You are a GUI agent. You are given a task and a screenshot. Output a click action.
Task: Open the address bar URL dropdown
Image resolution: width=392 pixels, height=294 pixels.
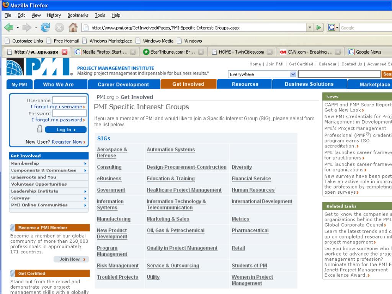click(310, 28)
